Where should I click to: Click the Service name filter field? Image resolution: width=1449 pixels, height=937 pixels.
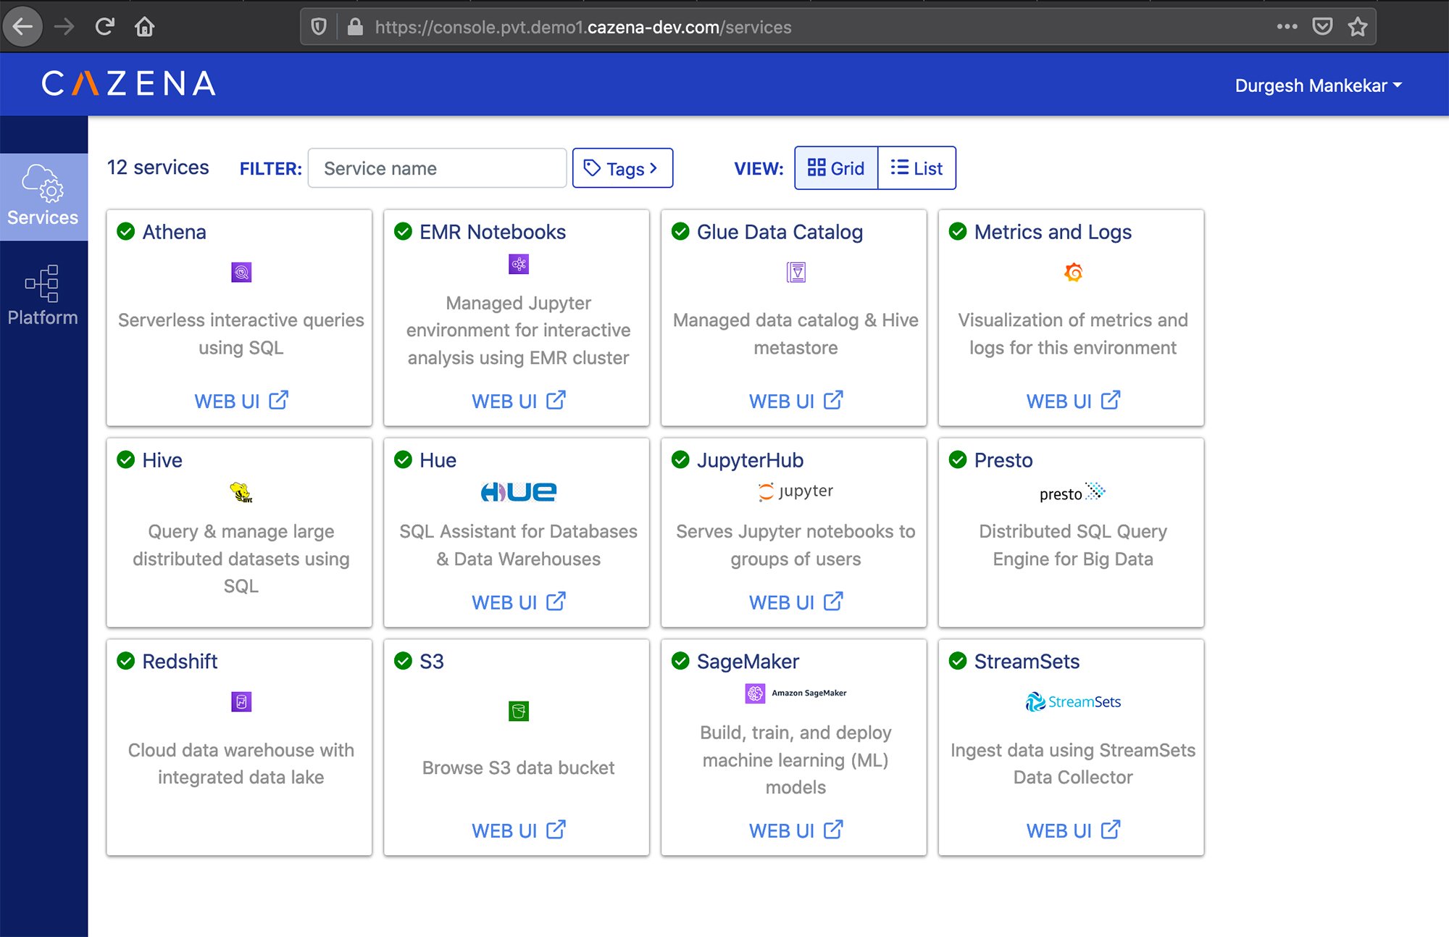437,167
